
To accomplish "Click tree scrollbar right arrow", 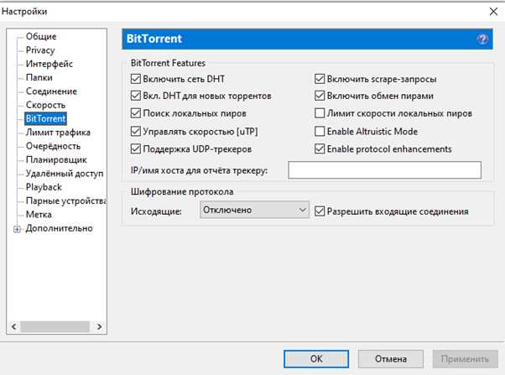I will pos(99,326).
